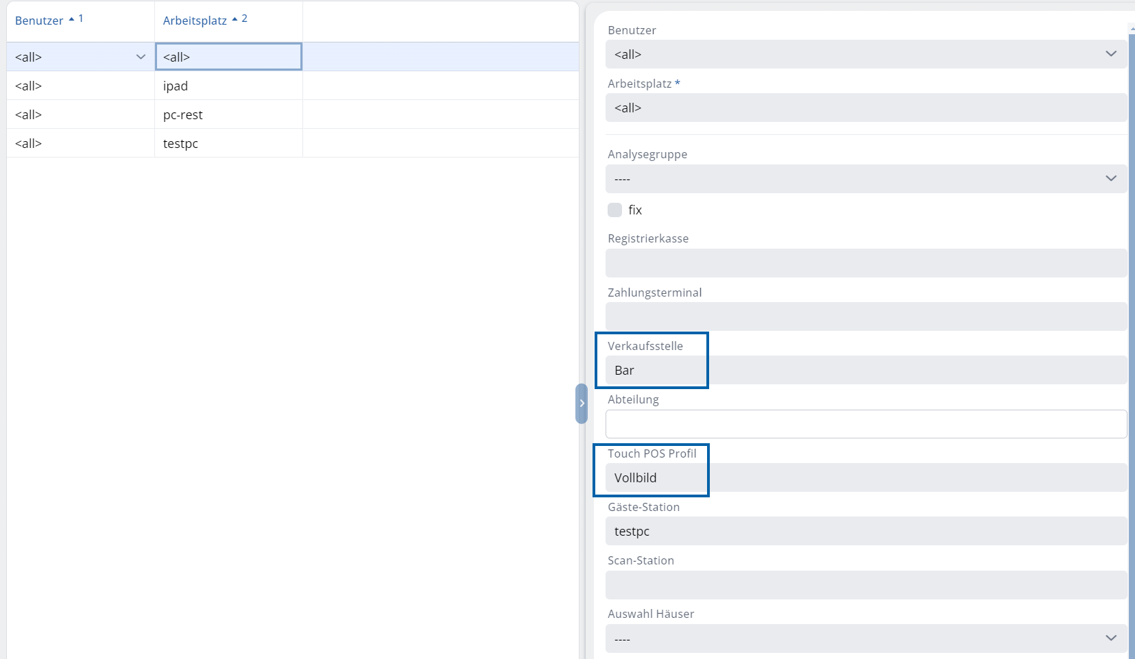Enable the fix checkbox
Viewport: 1135px width, 659px height.
click(615, 210)
